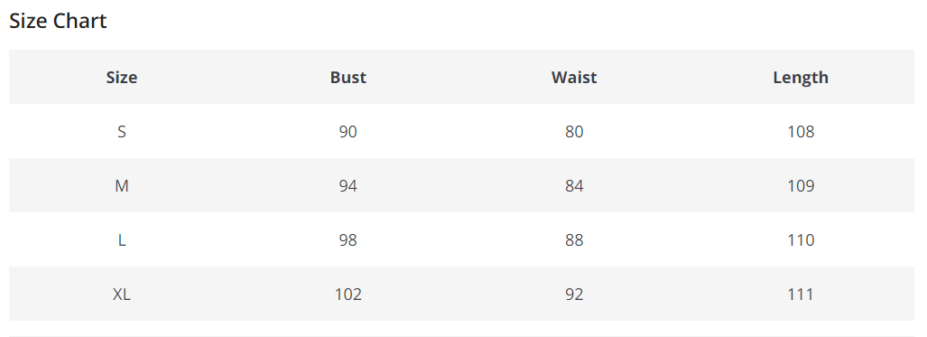Click the XL size cell
This screenshot has width=927, height=337.
[122, 295]
